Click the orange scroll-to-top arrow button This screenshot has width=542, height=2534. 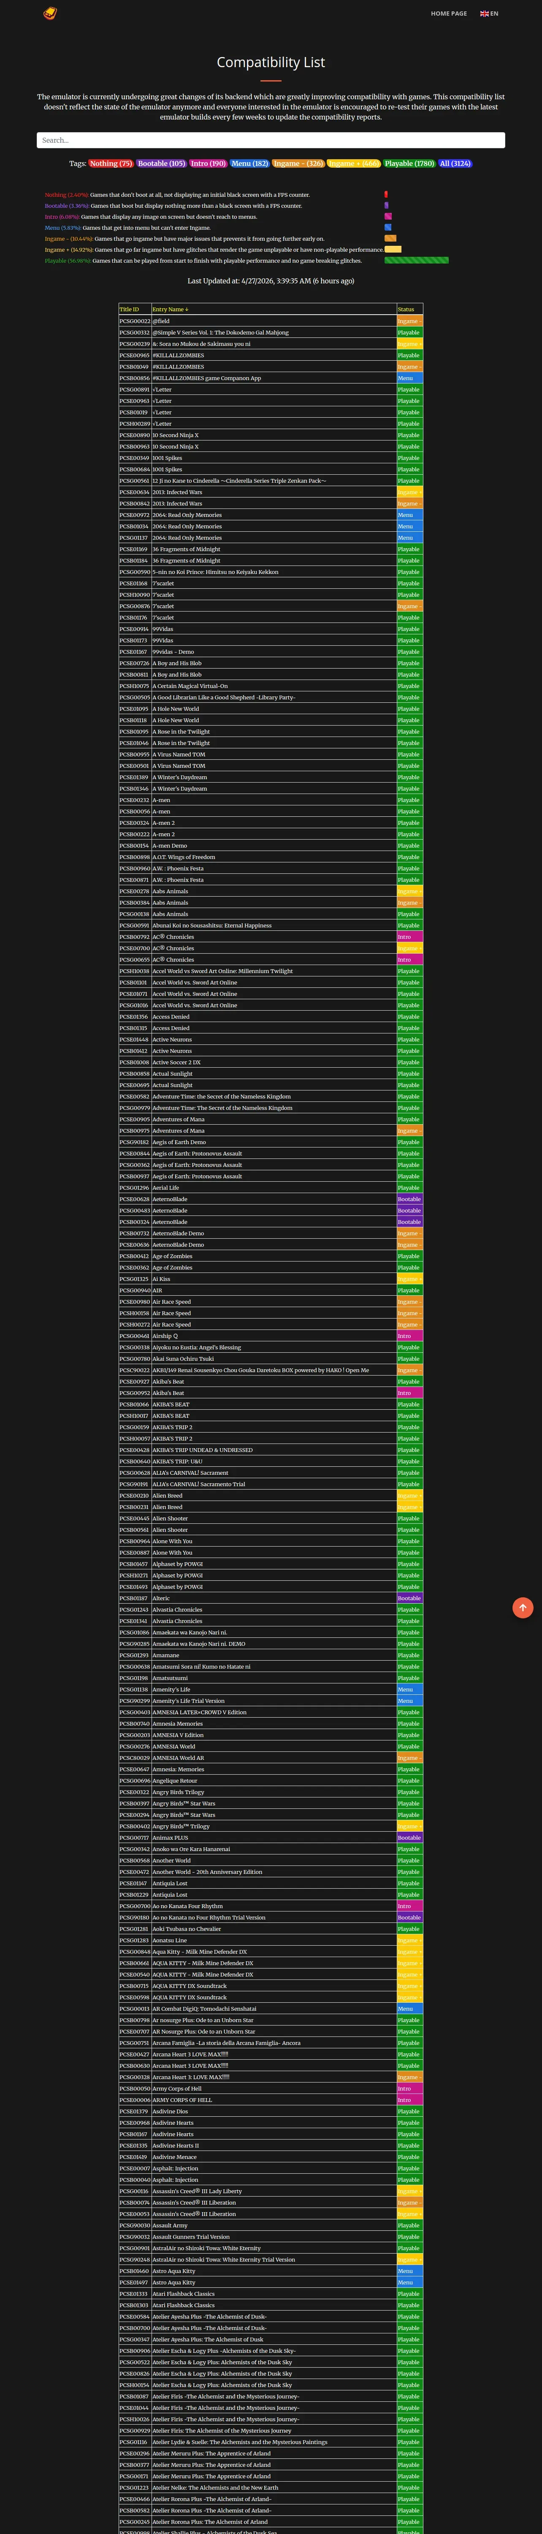pos(522,1607)
